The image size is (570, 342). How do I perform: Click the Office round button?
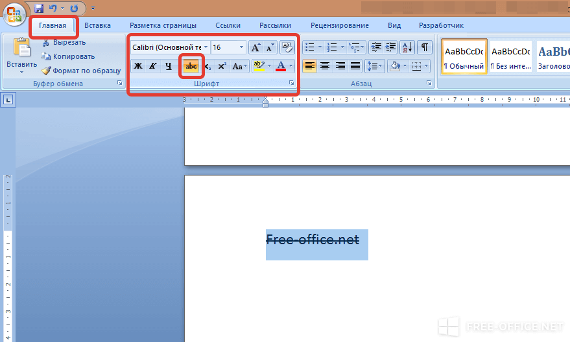[x=14, y=15]
